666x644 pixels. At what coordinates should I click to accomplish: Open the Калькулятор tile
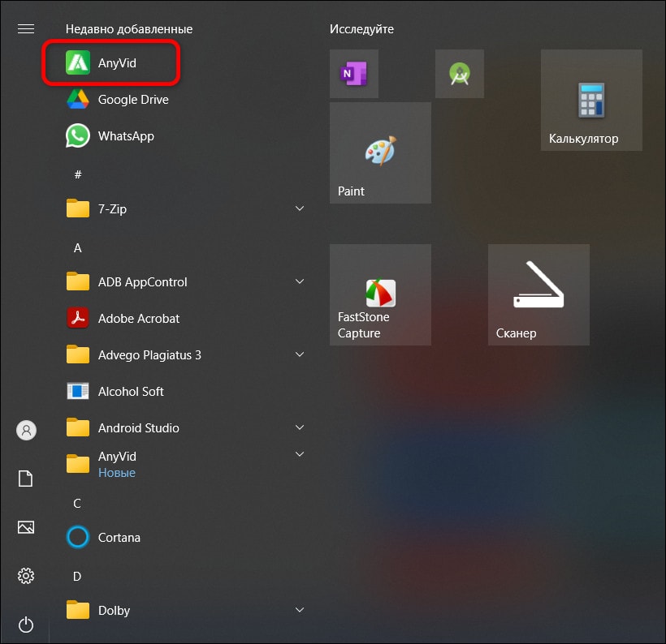coord(591,100)
